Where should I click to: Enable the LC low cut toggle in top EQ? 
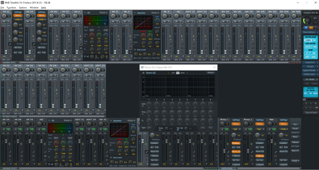85,56
